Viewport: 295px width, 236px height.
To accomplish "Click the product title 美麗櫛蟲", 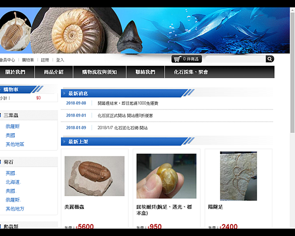I will coord(74,207).
